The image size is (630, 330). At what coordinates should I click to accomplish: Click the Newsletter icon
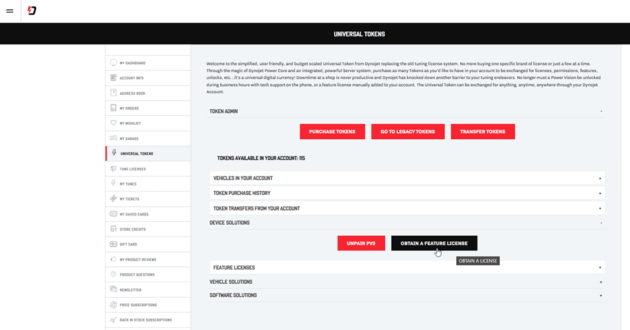[x=113, y=290]
